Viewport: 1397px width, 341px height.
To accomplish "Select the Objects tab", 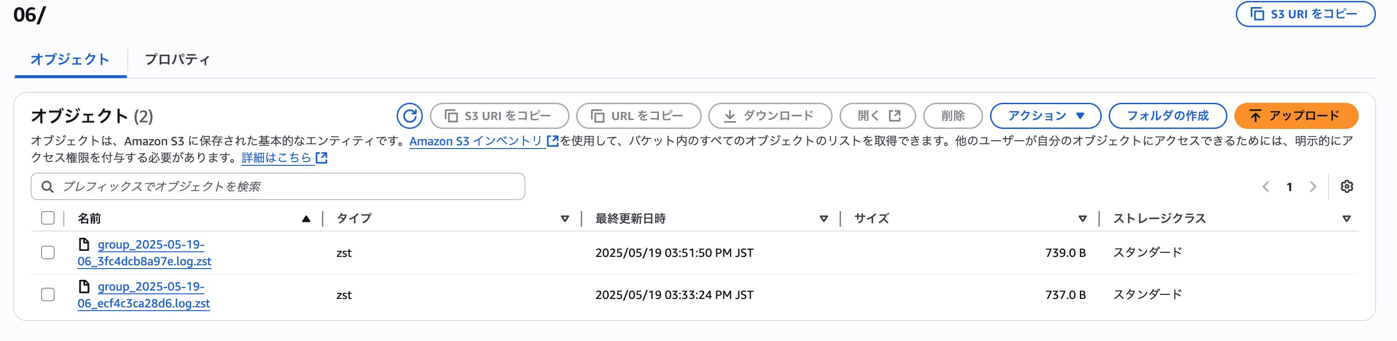I will point(70,59).
